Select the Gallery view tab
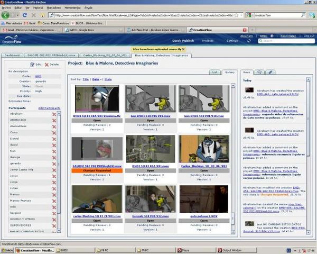 click(230, 72)
